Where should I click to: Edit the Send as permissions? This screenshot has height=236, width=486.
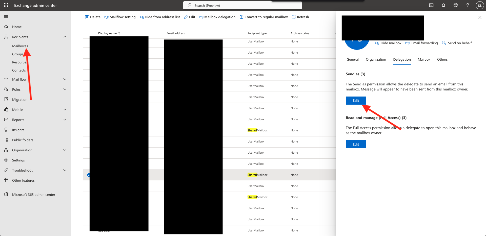pyautogui.click(x=356, y=101)
